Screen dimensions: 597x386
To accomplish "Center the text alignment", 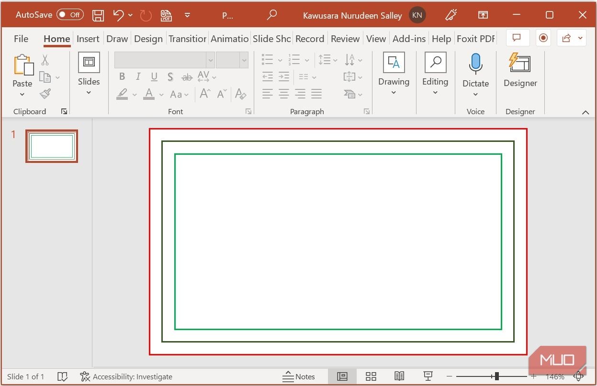I will (284, 94).
